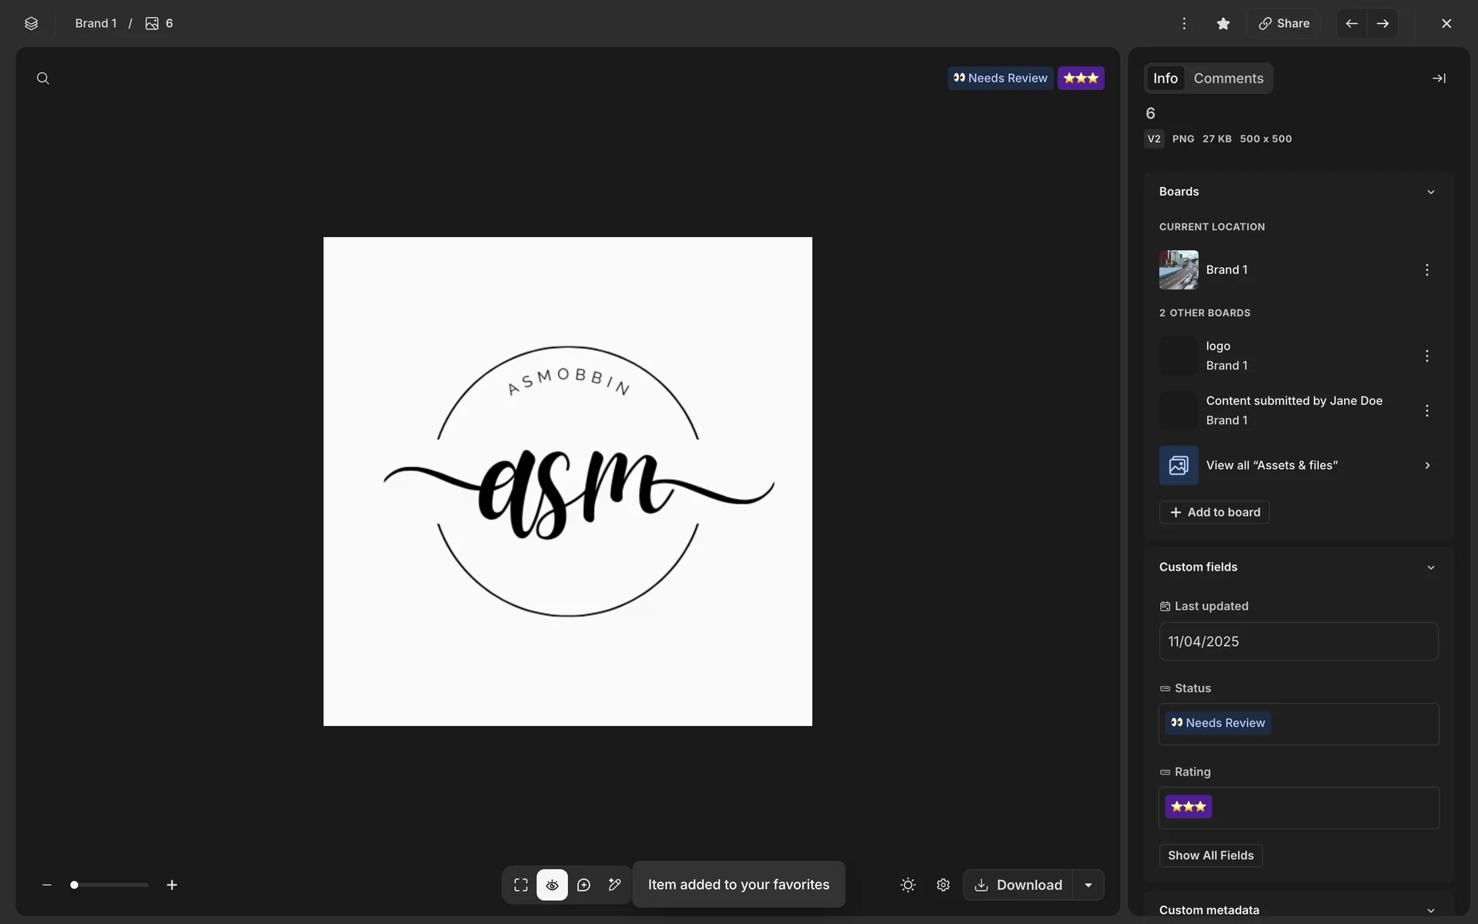1478x924 pixels.
Task: Toggle the light background sun icon
Action: pos(908,885)
